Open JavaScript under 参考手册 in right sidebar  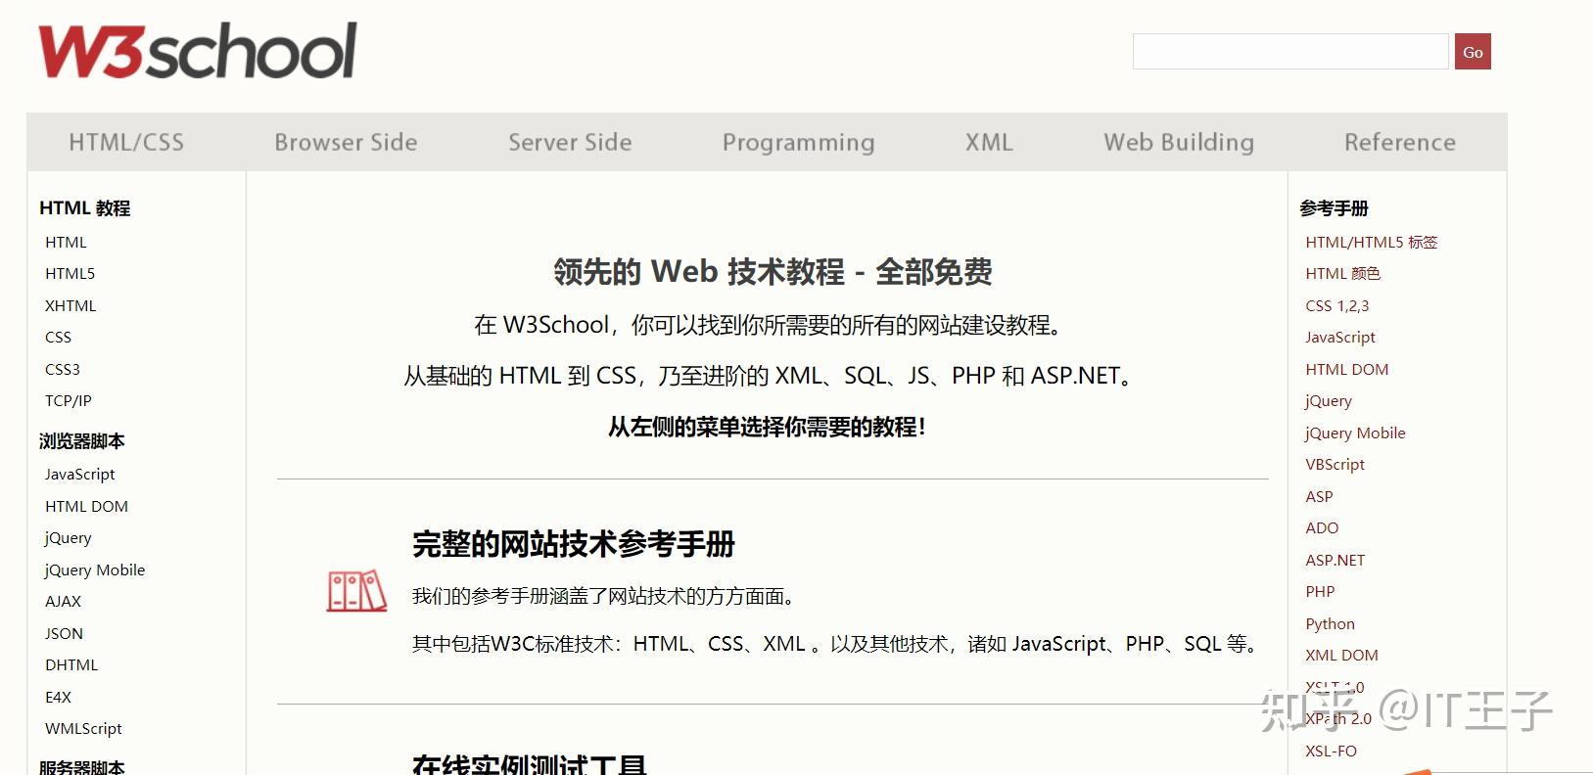tap(1340, 338)
